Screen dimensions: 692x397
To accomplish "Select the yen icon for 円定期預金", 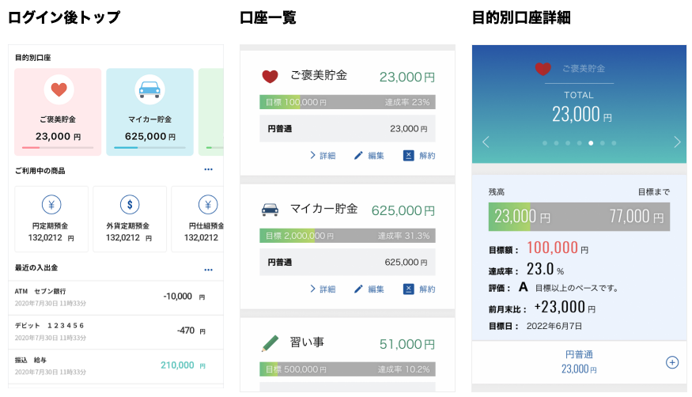I will point(51,206).
